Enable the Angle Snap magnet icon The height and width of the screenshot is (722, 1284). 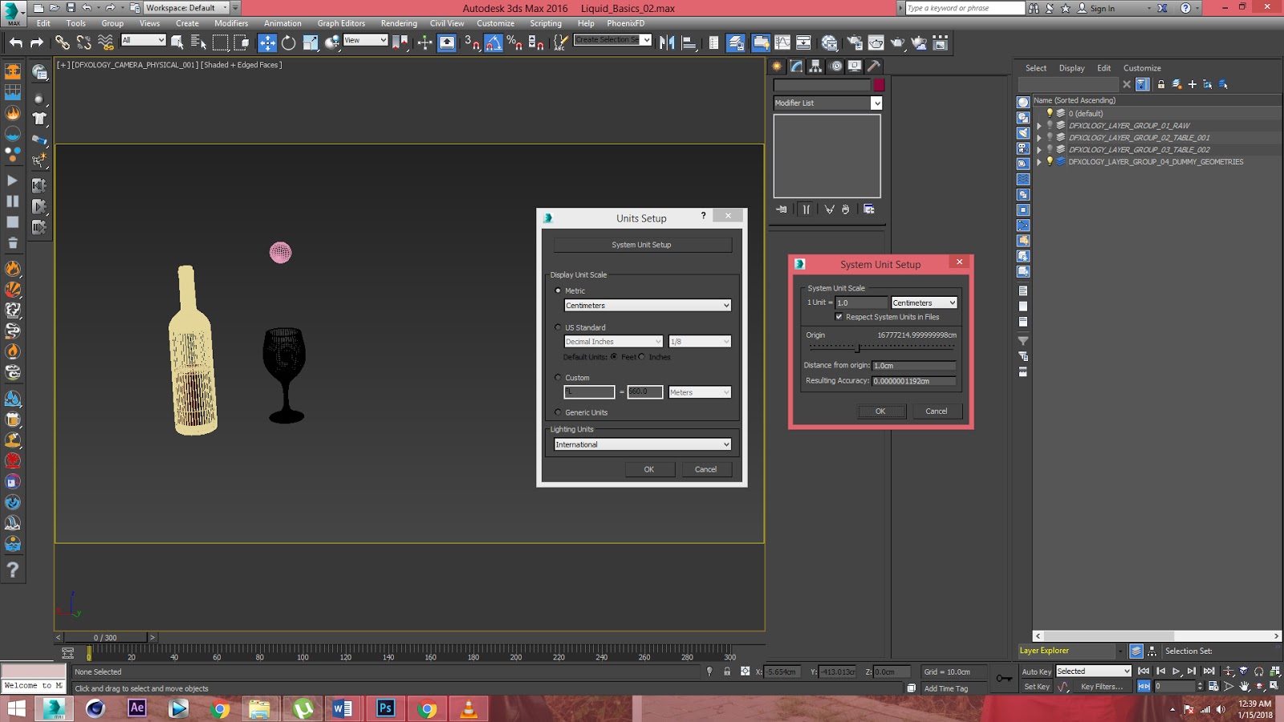point(493,43)
